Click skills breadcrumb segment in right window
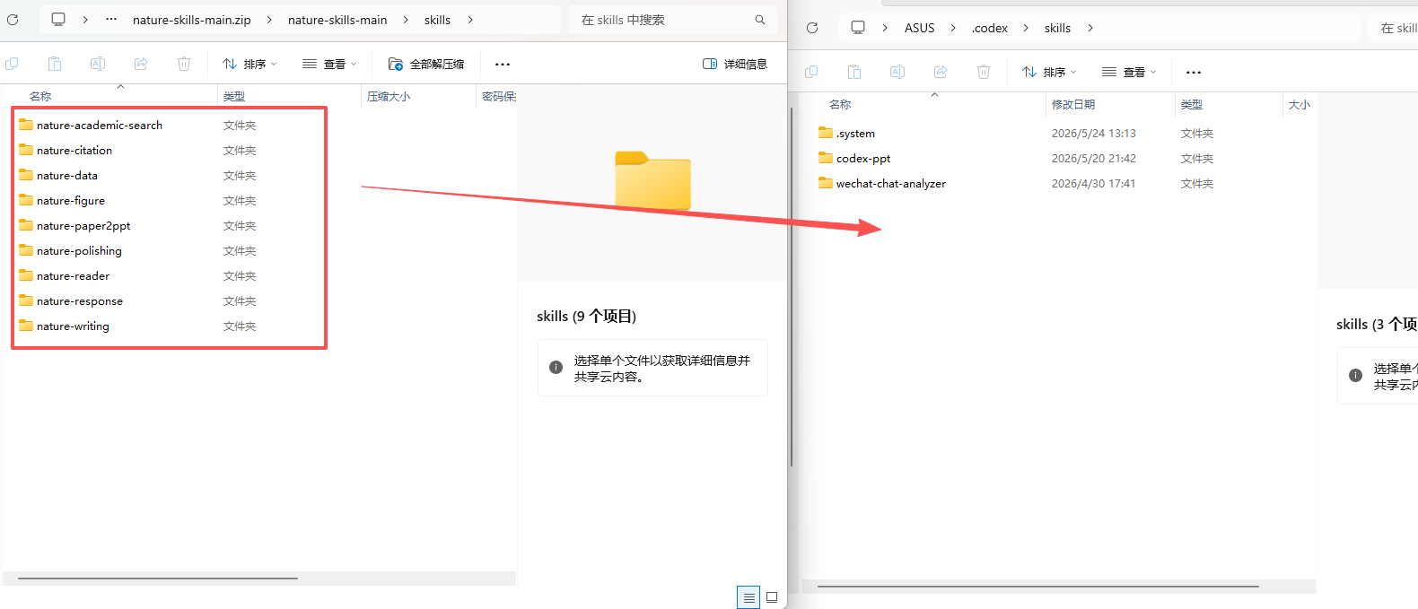This screenshot has height=609, width=1418. [1057, 28]
